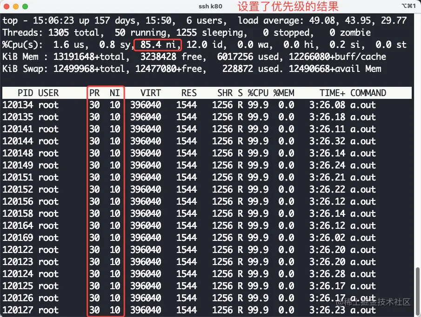Click the time 15:06:23 in top line

coord(53,20)
